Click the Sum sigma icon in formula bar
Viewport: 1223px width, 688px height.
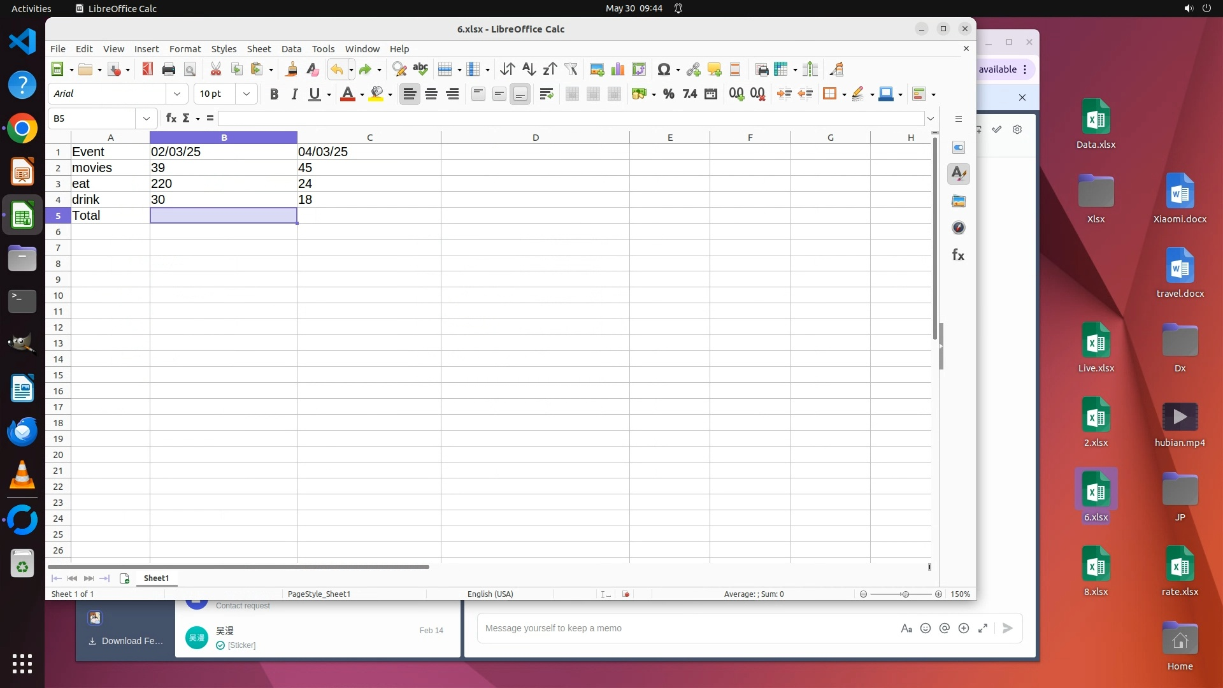[186, 118]
